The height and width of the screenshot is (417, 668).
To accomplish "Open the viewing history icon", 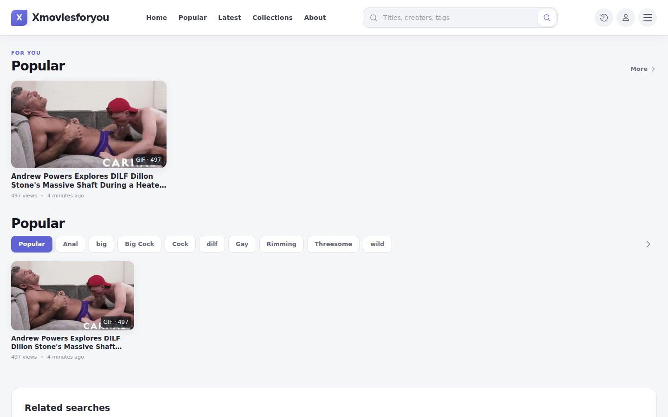I will [604, 18].
